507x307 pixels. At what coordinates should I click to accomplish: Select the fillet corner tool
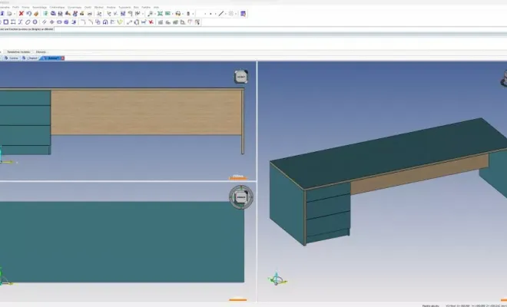[x=83, y=22]
